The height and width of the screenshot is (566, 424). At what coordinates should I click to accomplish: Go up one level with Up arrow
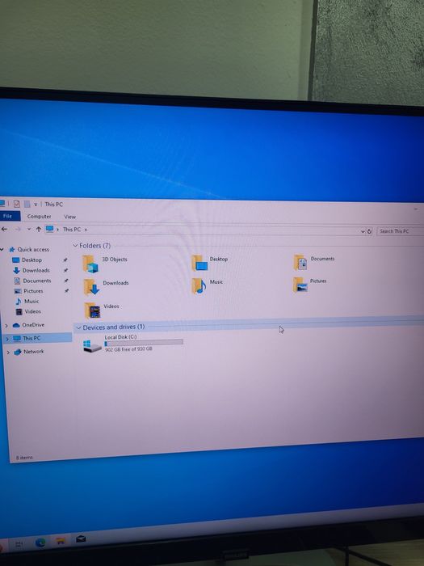click(39, 229)
